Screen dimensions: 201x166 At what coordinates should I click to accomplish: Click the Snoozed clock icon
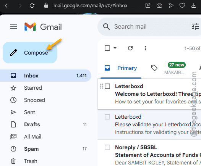pyautogui.click(x=13, y=100)
